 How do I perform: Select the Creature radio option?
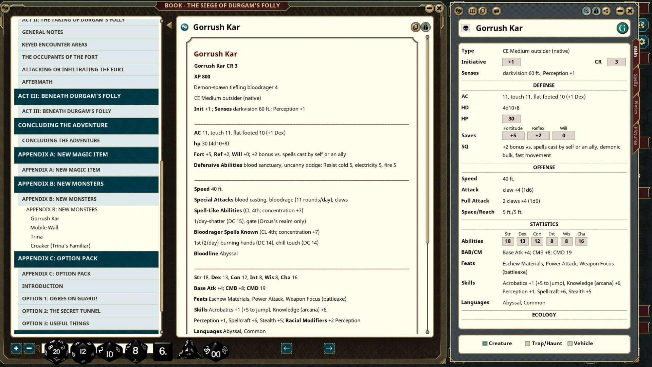[485, 344]
